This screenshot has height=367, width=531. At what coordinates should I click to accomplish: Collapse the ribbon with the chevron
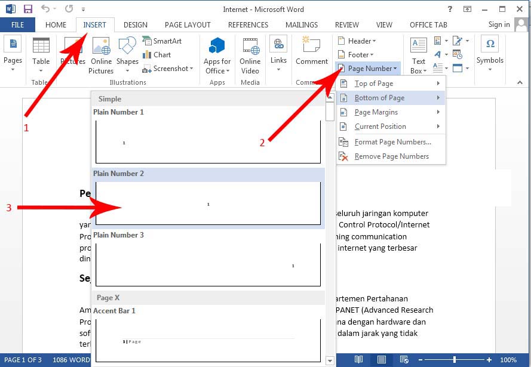coord(520,82)
